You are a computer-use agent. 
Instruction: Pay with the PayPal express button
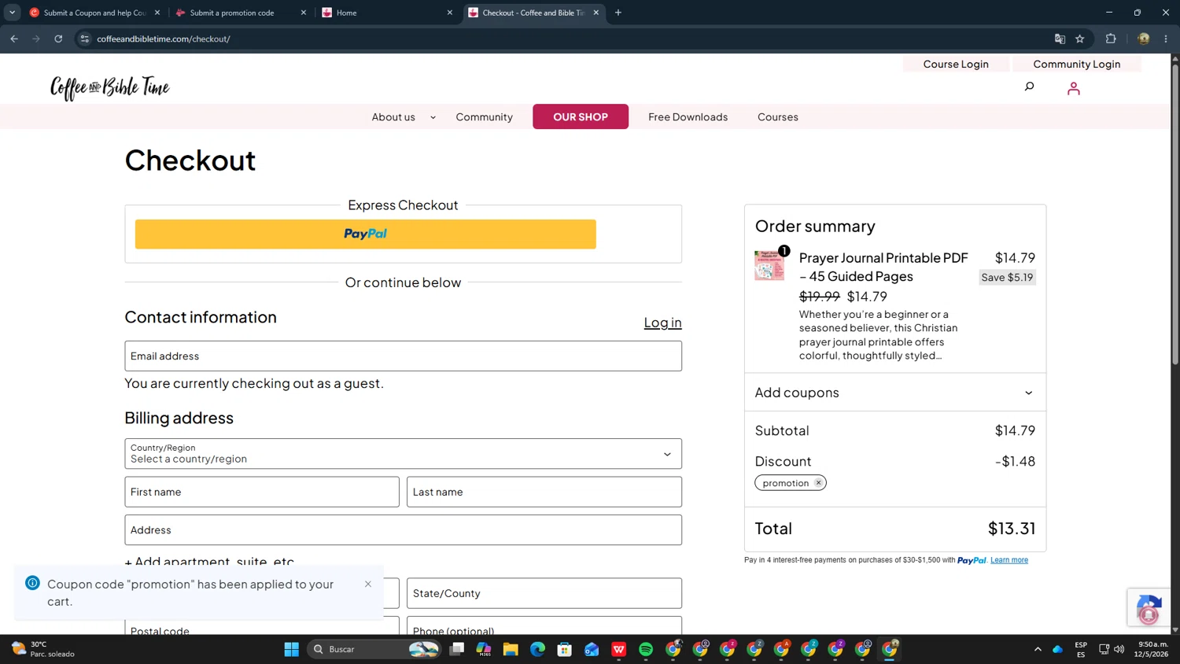(x=365, y=234)
